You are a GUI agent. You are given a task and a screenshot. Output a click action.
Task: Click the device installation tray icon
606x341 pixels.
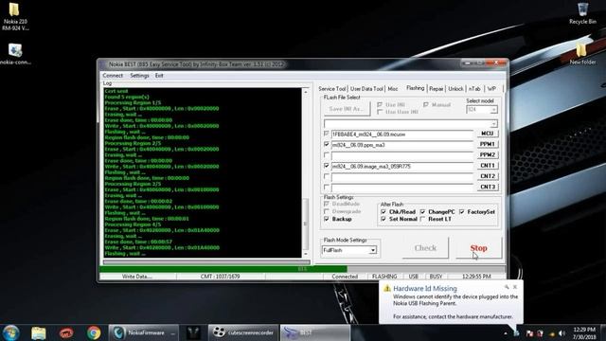(x=516, y=332)
